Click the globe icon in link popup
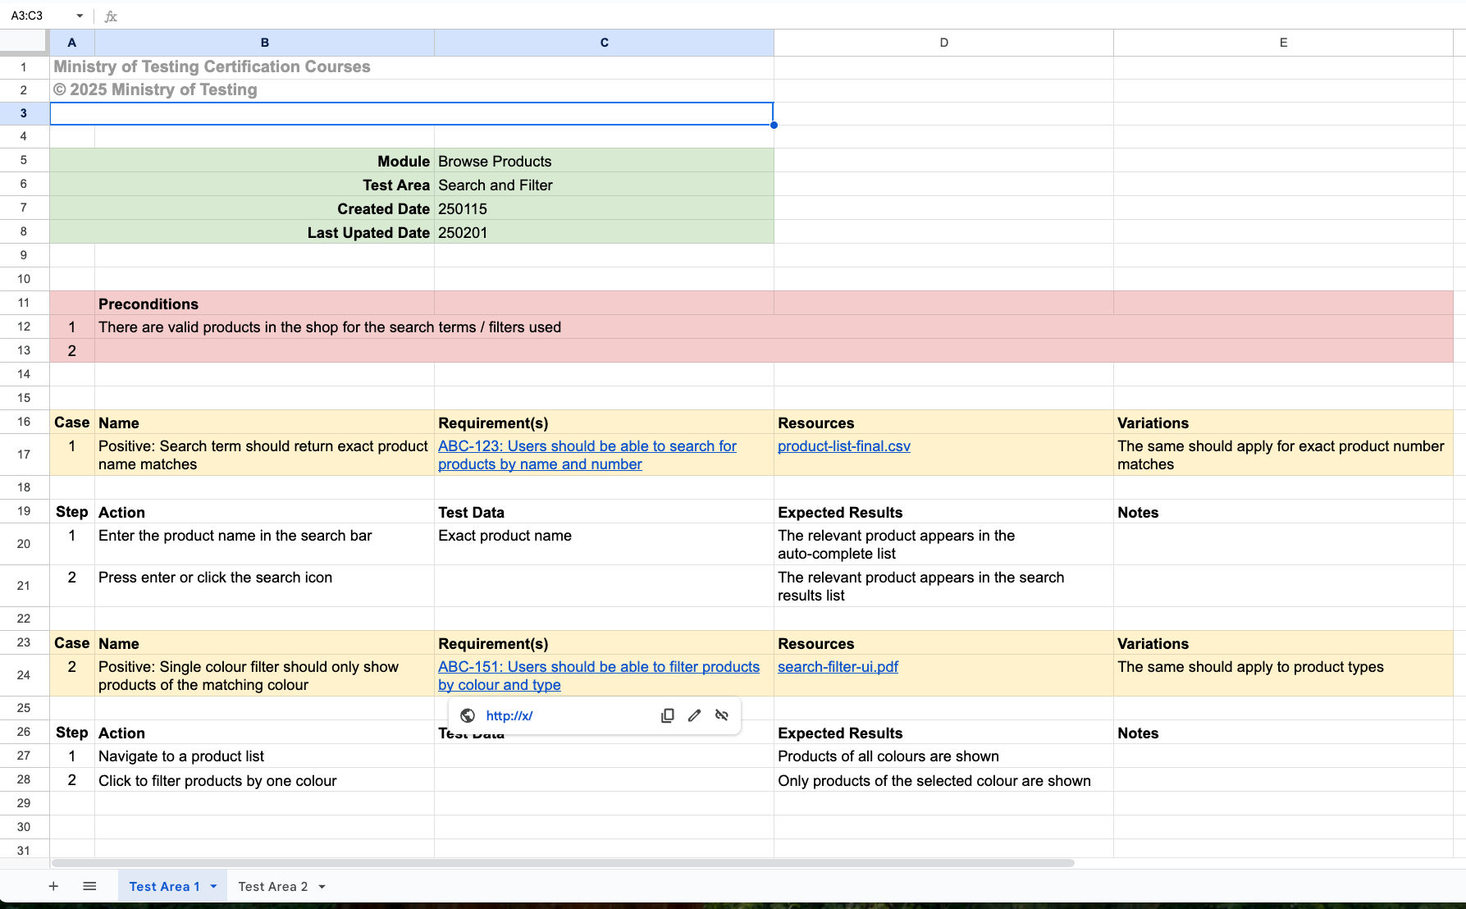This screenshot has width=1466, height=909. 468,715
